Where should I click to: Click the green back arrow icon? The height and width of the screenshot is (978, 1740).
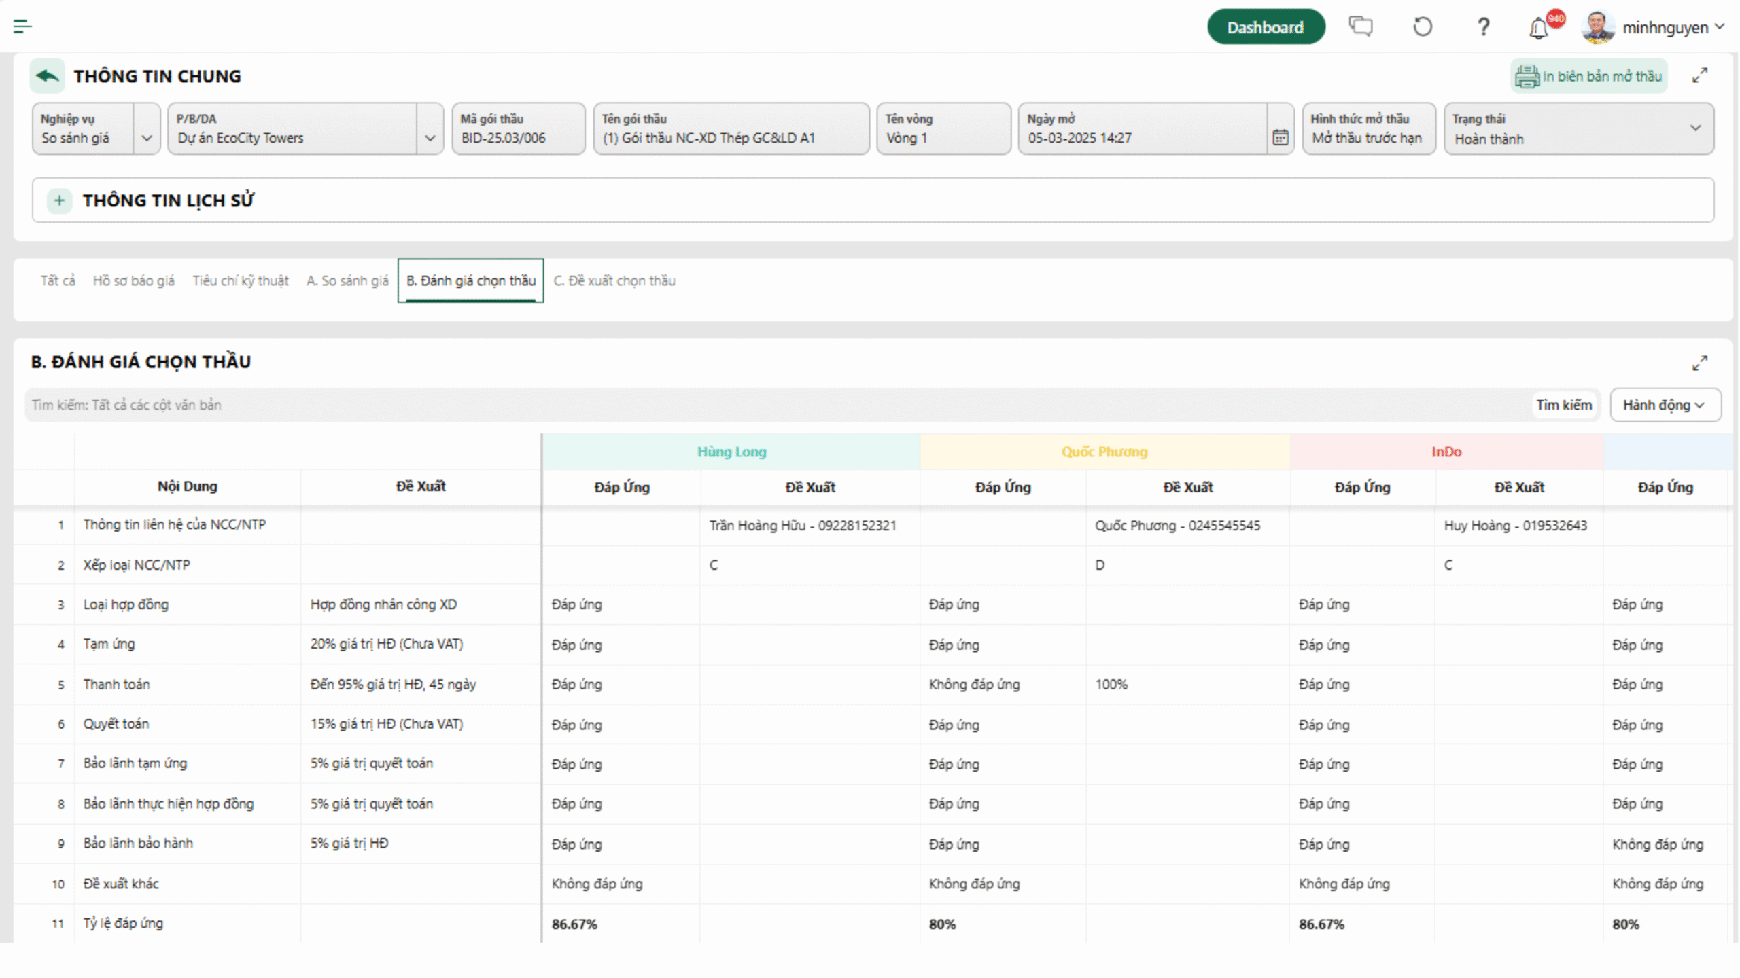point(47,76)
